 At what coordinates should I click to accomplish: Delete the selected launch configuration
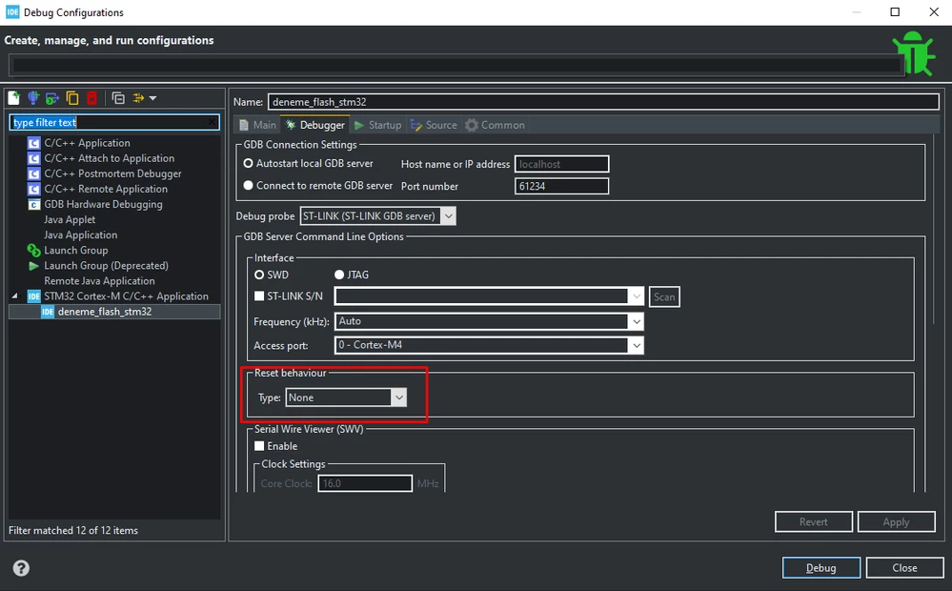[x=91, y=98]
